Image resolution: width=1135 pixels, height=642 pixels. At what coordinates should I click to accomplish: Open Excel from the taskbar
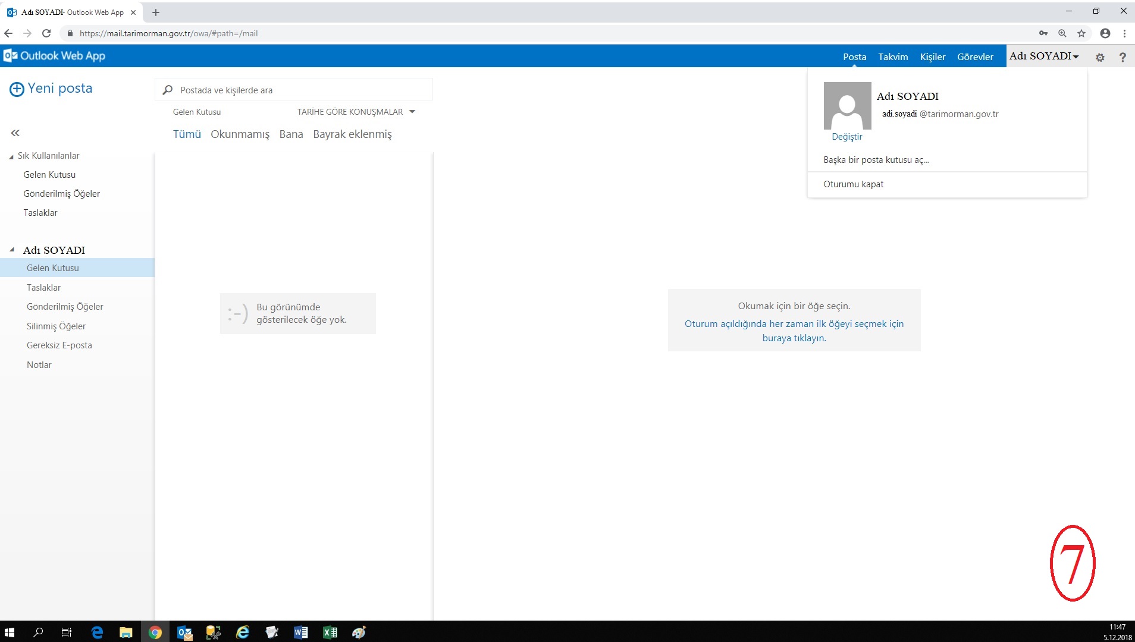[x=330, y=632]
